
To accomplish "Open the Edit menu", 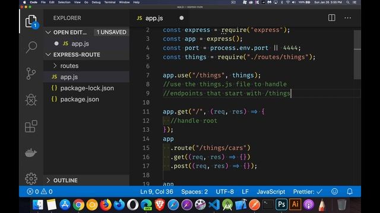I will tap(52, 2).
